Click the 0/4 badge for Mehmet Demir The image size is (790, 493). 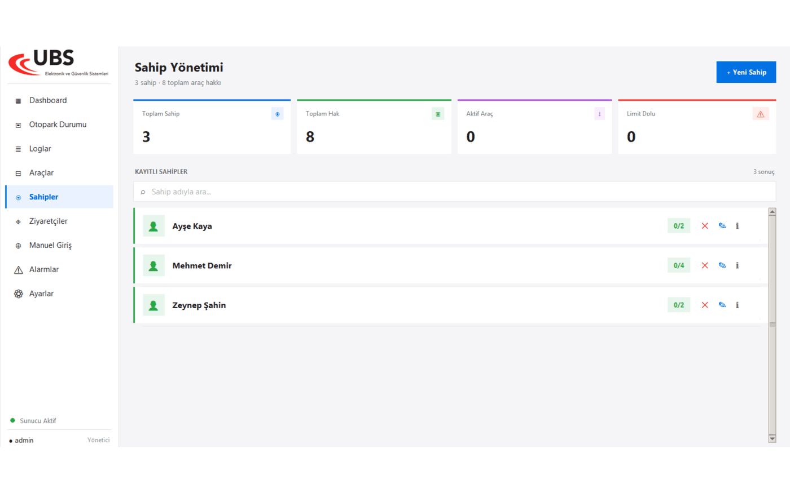[x=679, y=265]
